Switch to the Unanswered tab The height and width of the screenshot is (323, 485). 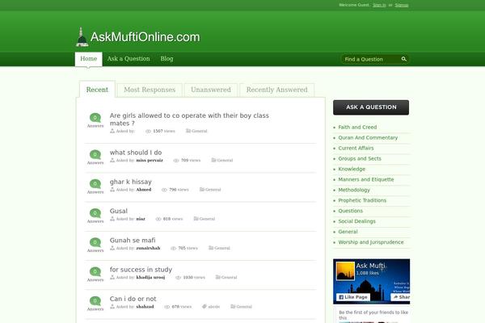(x=211, y=90)
